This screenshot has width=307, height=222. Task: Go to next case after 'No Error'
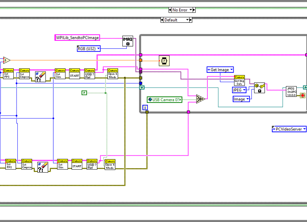194,10
